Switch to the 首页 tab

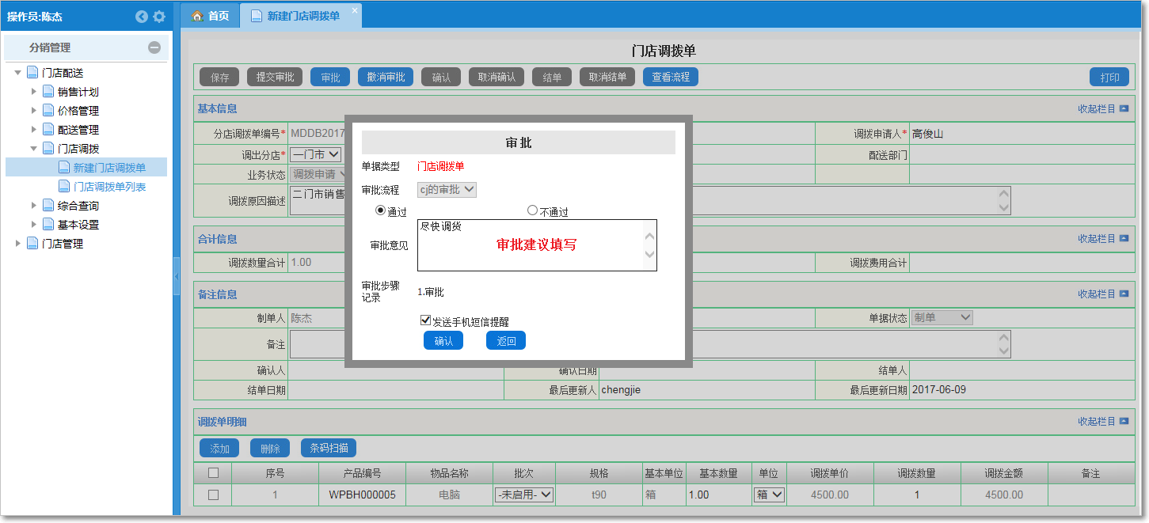tap(211, 16)
